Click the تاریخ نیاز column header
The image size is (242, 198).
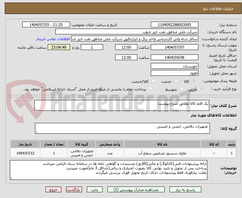pyautogui.click(x=25, y=144)
